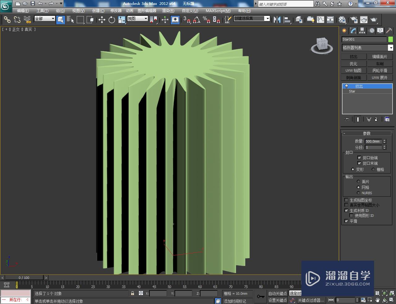Click the 数量 spinner arrows

tap(384, 141)
